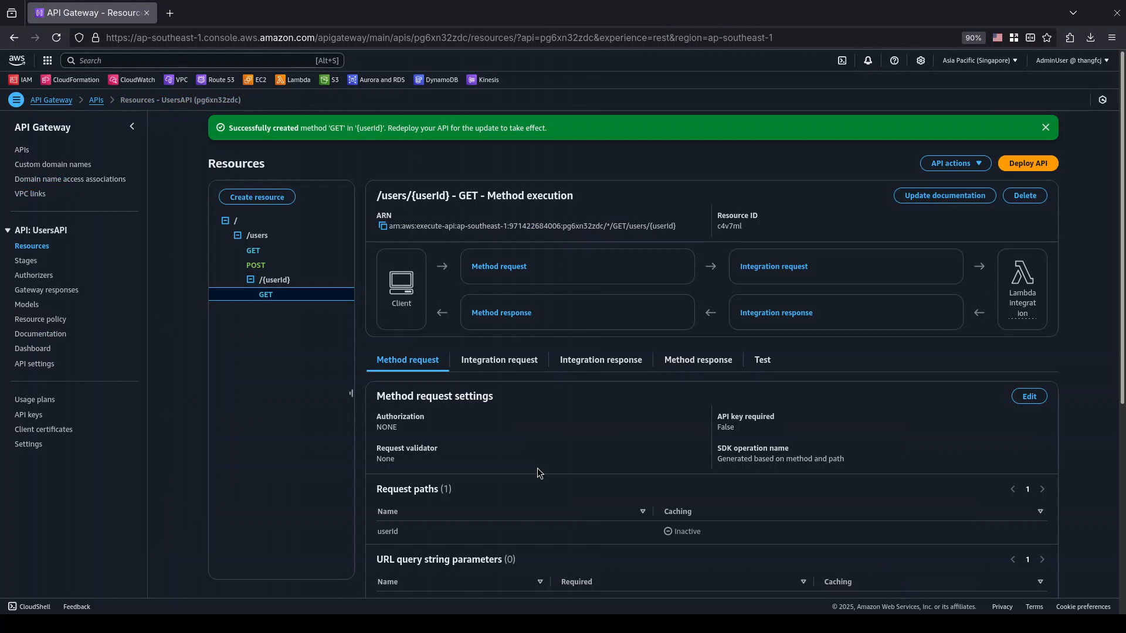Open IAM bookmark shortcut

pyautogui.click(x=21, y=80)
